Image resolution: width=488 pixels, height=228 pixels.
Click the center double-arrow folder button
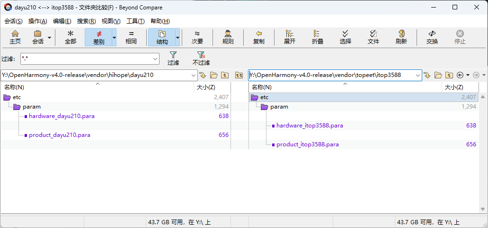point(239,75)
